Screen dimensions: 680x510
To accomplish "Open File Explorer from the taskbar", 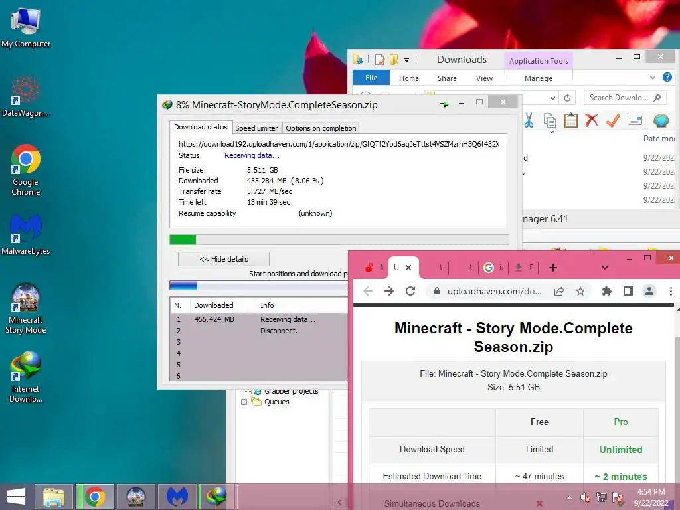I will coord(53,497).
